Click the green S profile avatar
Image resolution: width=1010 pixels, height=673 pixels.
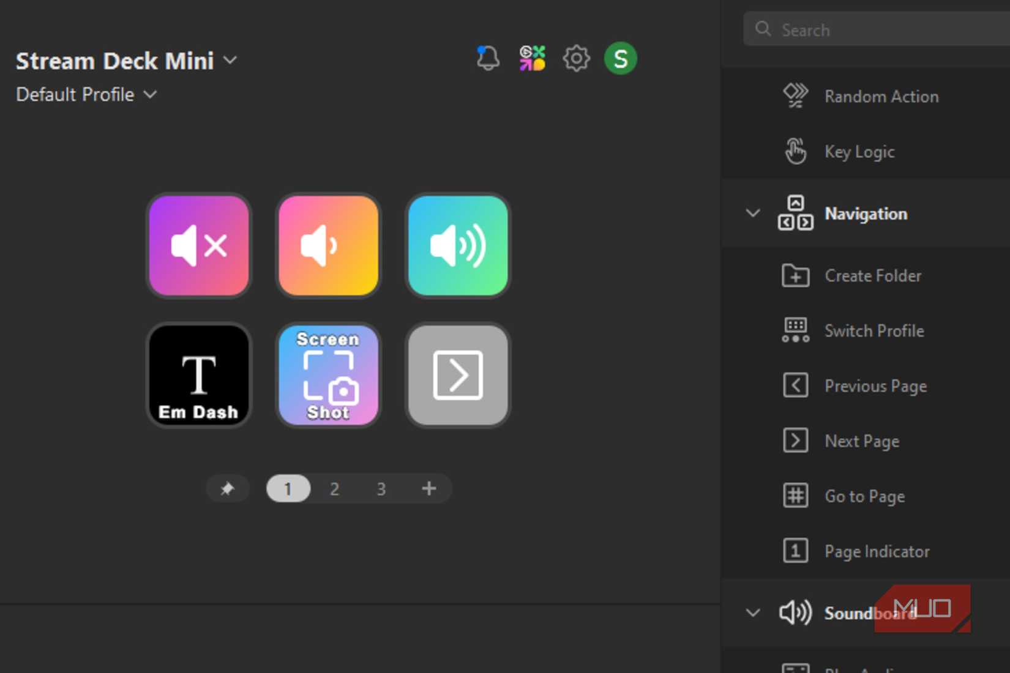coord(620,59)
